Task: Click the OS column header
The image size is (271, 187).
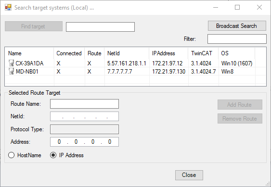Action: [237, 53]
